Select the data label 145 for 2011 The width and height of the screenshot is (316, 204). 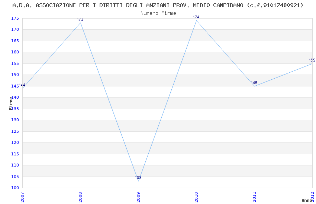pos(254,83)
